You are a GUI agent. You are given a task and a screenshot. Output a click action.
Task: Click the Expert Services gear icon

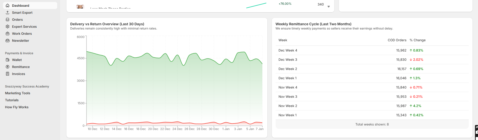(8, 26)
